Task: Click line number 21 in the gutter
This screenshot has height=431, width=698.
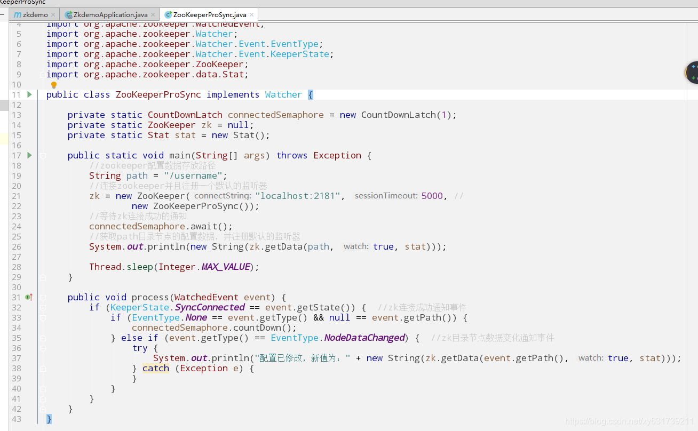Action: click(16, 196)
